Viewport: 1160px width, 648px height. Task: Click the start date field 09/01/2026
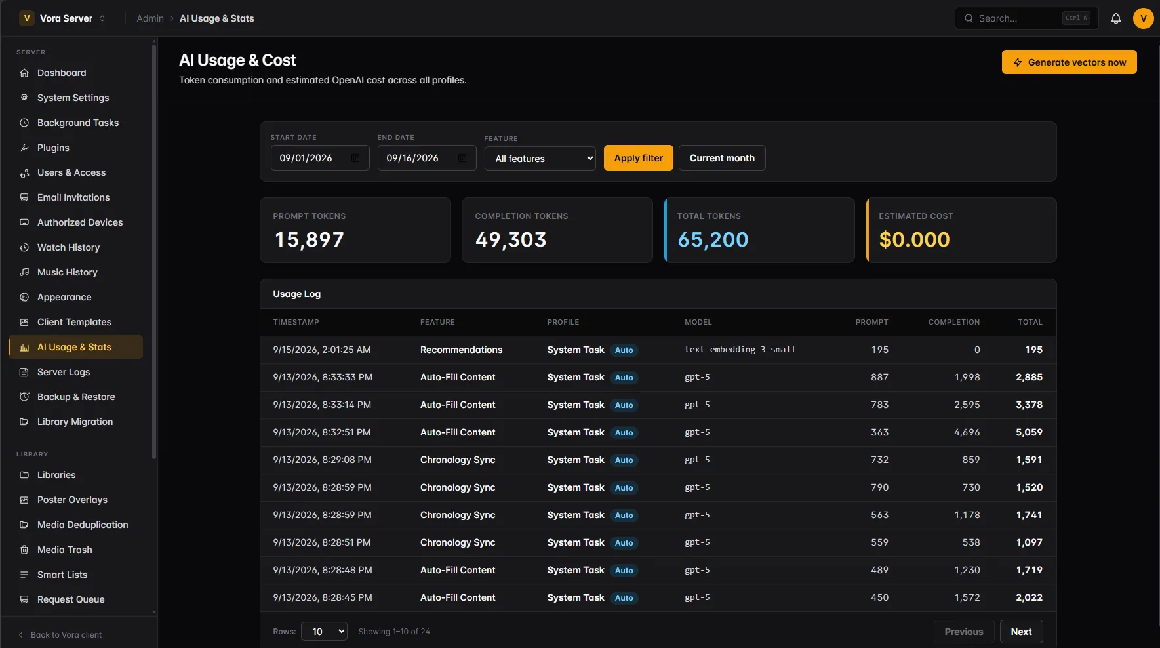click(x=320, y=158)
